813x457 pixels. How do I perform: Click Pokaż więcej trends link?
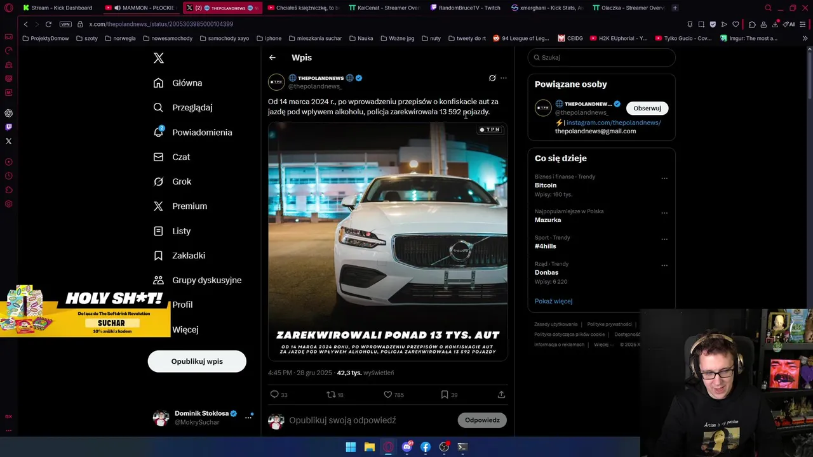[553, 301]
